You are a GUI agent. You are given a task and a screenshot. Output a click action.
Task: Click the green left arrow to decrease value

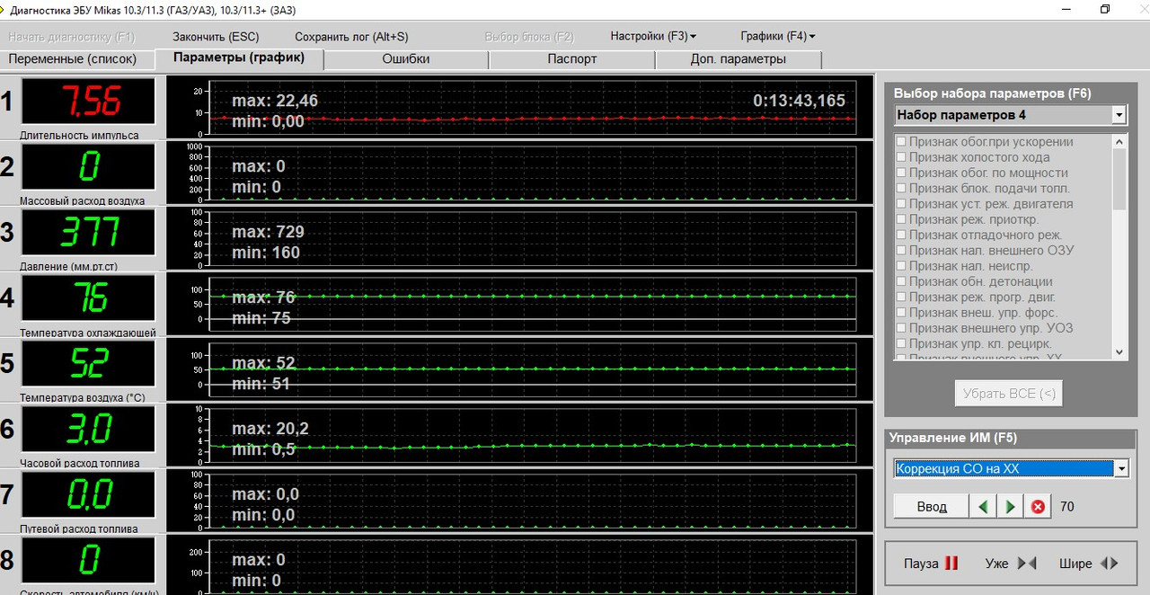(x=983, y=507)
